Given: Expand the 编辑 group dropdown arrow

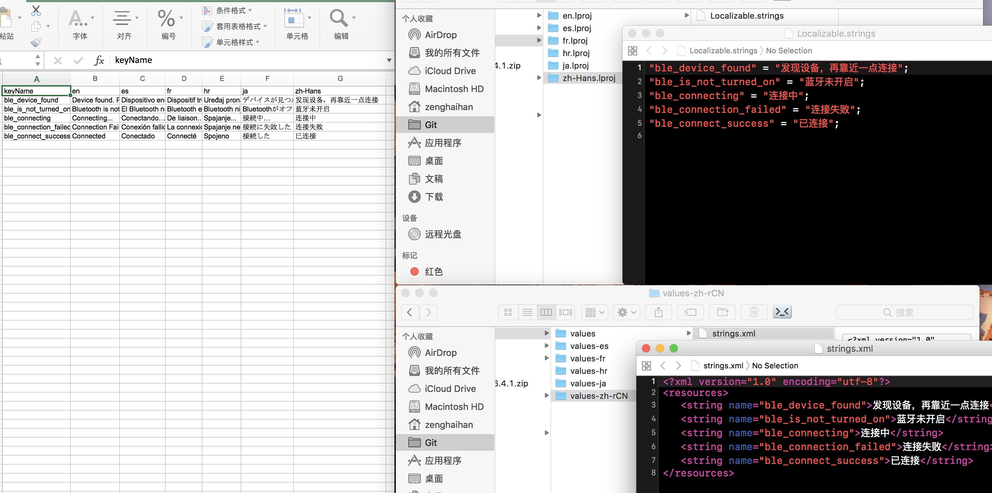Looking at the screenshot, I should coord(354,18).
